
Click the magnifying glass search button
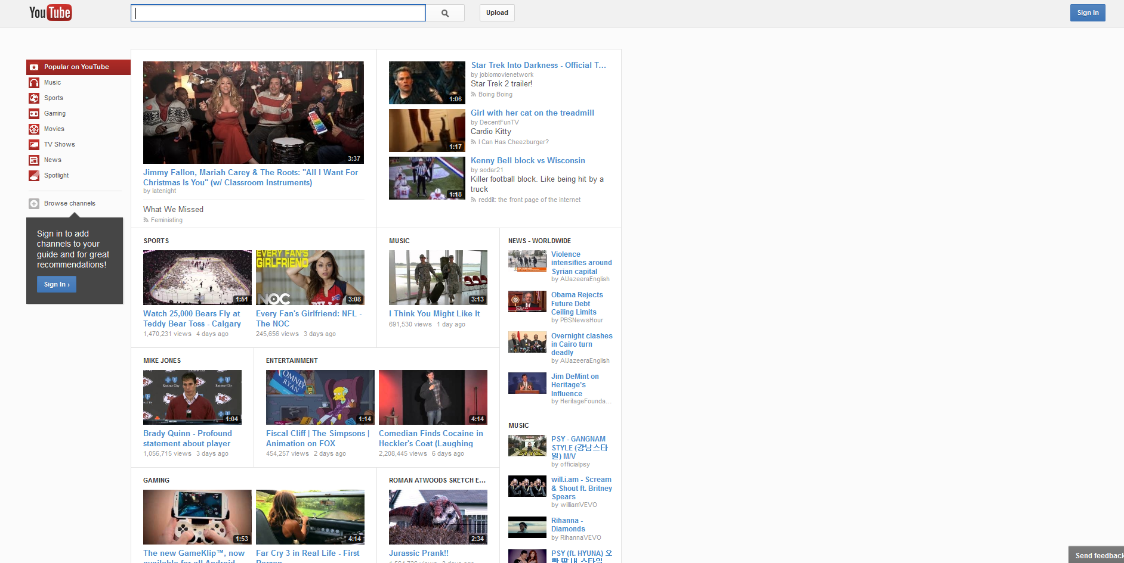445,13
